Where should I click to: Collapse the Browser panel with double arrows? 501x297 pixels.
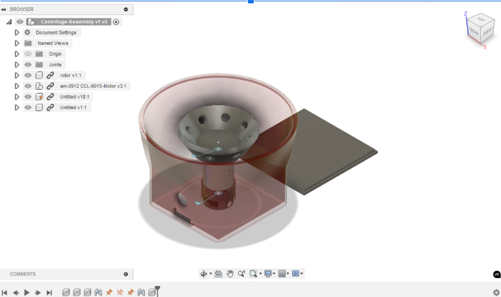tap(4, 10)
